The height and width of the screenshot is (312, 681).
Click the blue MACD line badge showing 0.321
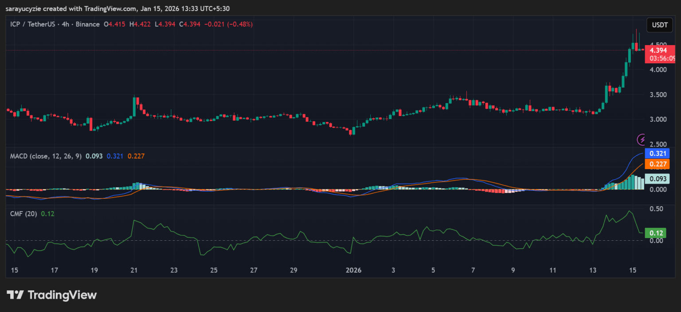click(658, 154)
